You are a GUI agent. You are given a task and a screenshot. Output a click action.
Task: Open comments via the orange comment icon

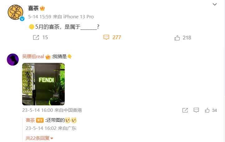click(106, 37)
